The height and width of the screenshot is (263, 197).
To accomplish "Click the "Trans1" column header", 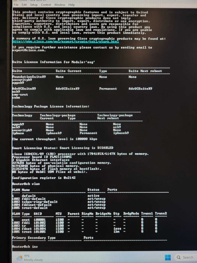I will pyautogui.click(x=147, y=213).
